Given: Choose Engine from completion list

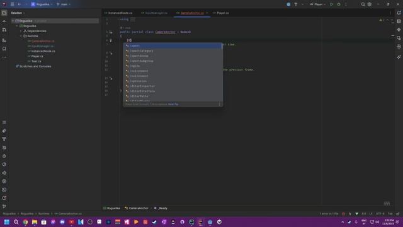Looking at the screenshot, I should click(x=172, y=66).
